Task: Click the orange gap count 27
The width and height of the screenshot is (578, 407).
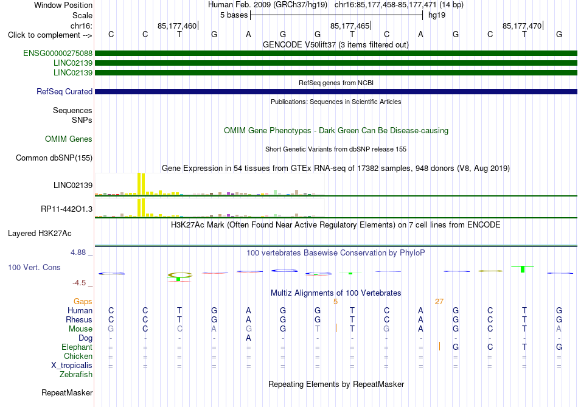Action: 439,302
